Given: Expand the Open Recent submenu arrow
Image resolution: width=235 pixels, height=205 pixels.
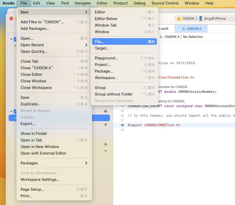Looking at the screenshot, I should click(86, 45).
